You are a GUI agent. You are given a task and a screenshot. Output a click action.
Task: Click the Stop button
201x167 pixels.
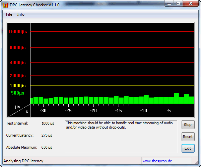click(188, 125)
